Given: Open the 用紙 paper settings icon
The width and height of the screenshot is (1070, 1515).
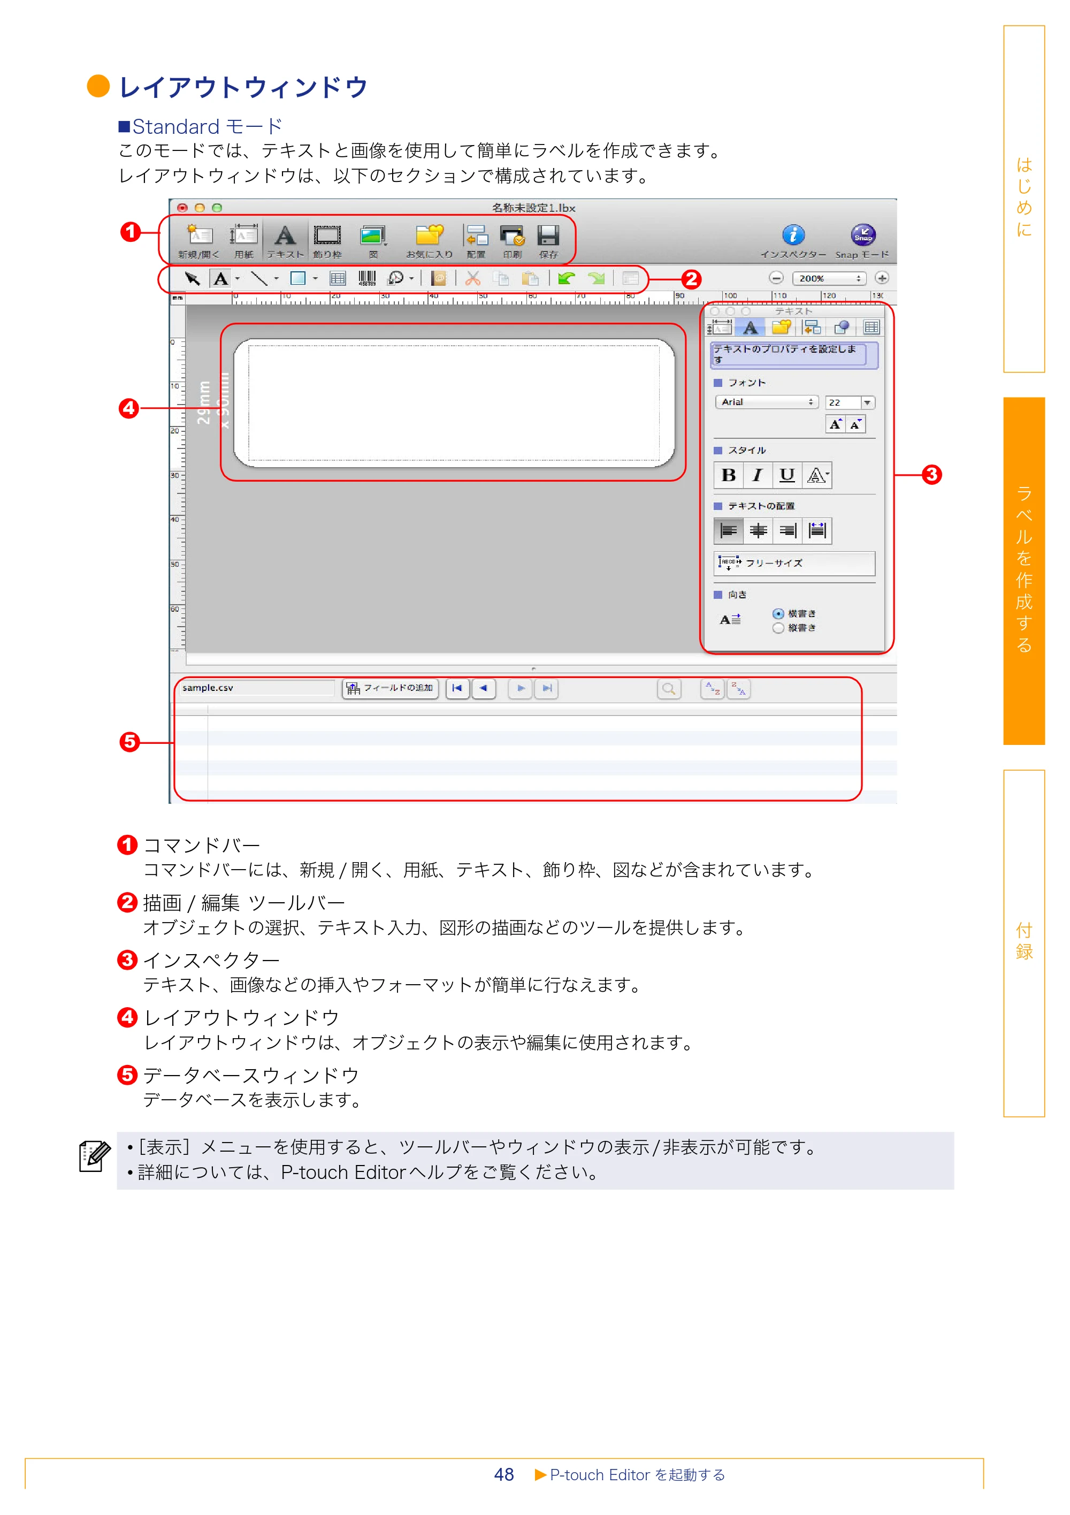Looking at the screenshot, I should [243, 241].
